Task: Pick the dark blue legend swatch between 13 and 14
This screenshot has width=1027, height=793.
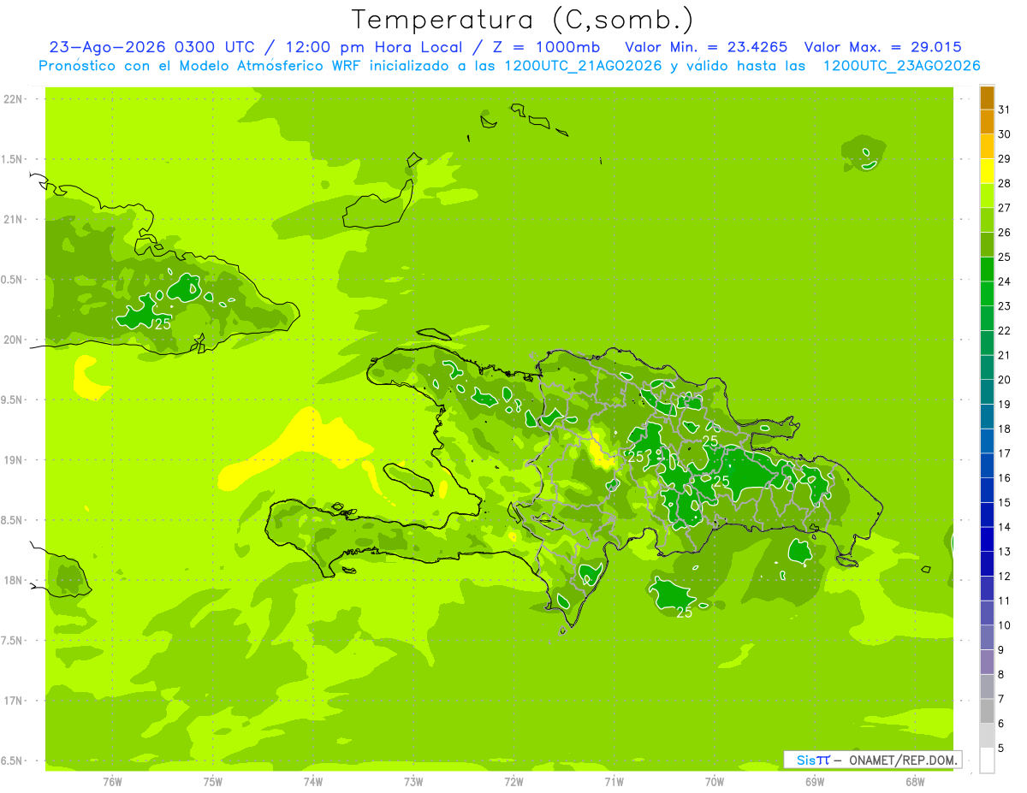Action: 987,539
